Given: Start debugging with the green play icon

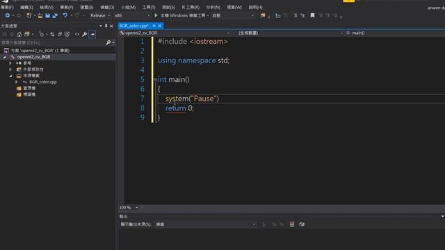Looking at the screenshot, I should pyautogui.click(x=156, y=15).
